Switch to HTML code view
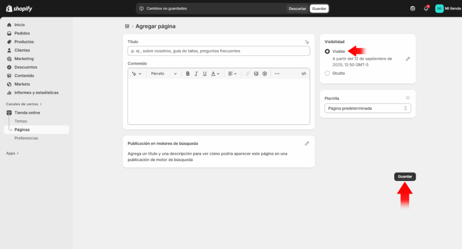The height and width of the screenshot is (249, 462). 304,73
